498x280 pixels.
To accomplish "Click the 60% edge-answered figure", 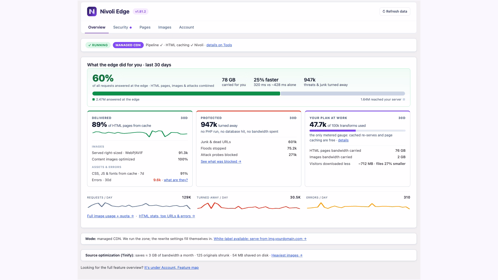I will pos(103,78).
